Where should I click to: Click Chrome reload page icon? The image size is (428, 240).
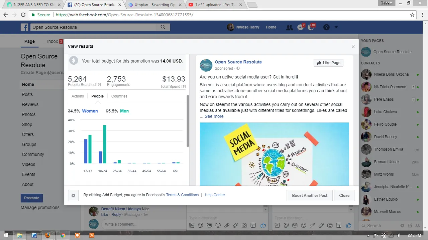click(x=23, y=15)
